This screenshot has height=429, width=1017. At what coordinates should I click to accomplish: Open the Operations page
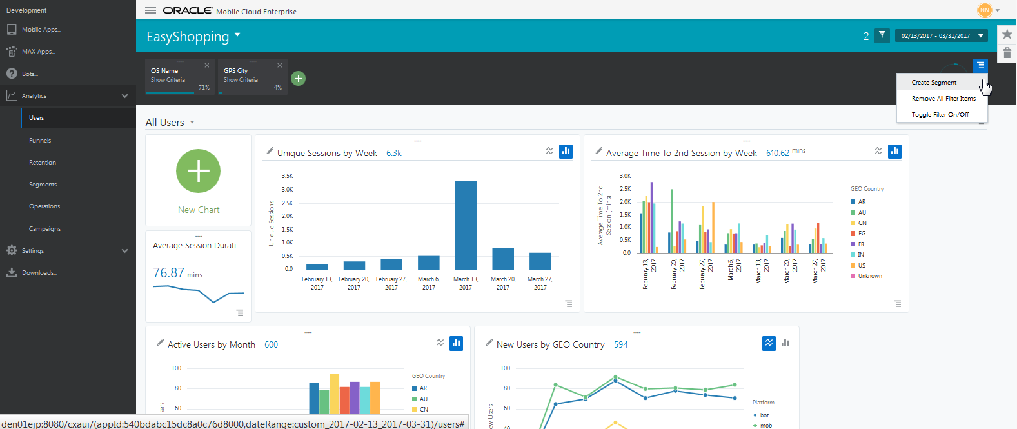pyautogui.click(x=44, y=206)
